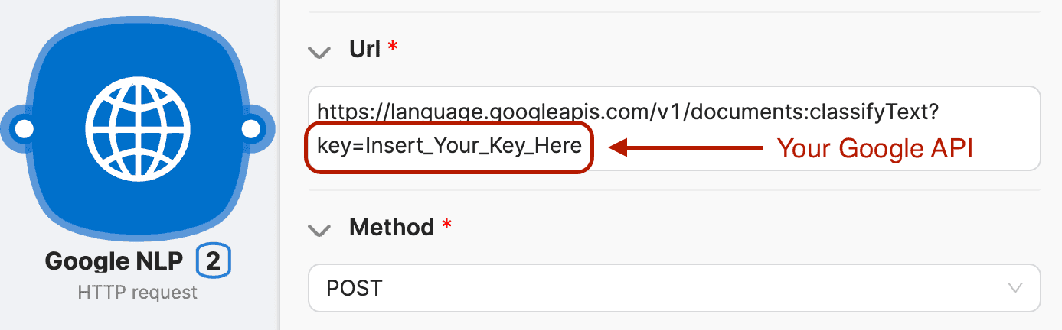Click the arrow at the Method dropdown's right edge
The width and height of the screenshot is (1062, 330).
(1015, 288)
